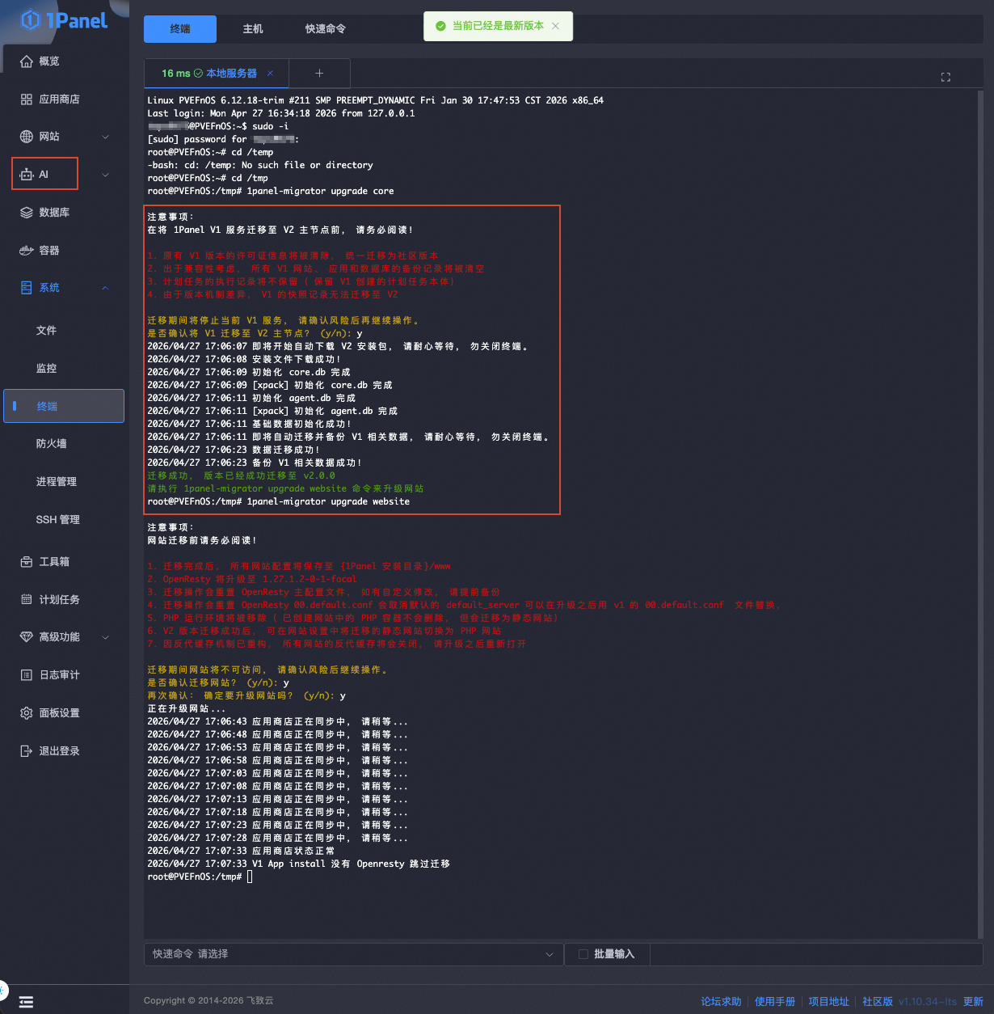Enable the 批量输入 checkbox

[583, 954]
